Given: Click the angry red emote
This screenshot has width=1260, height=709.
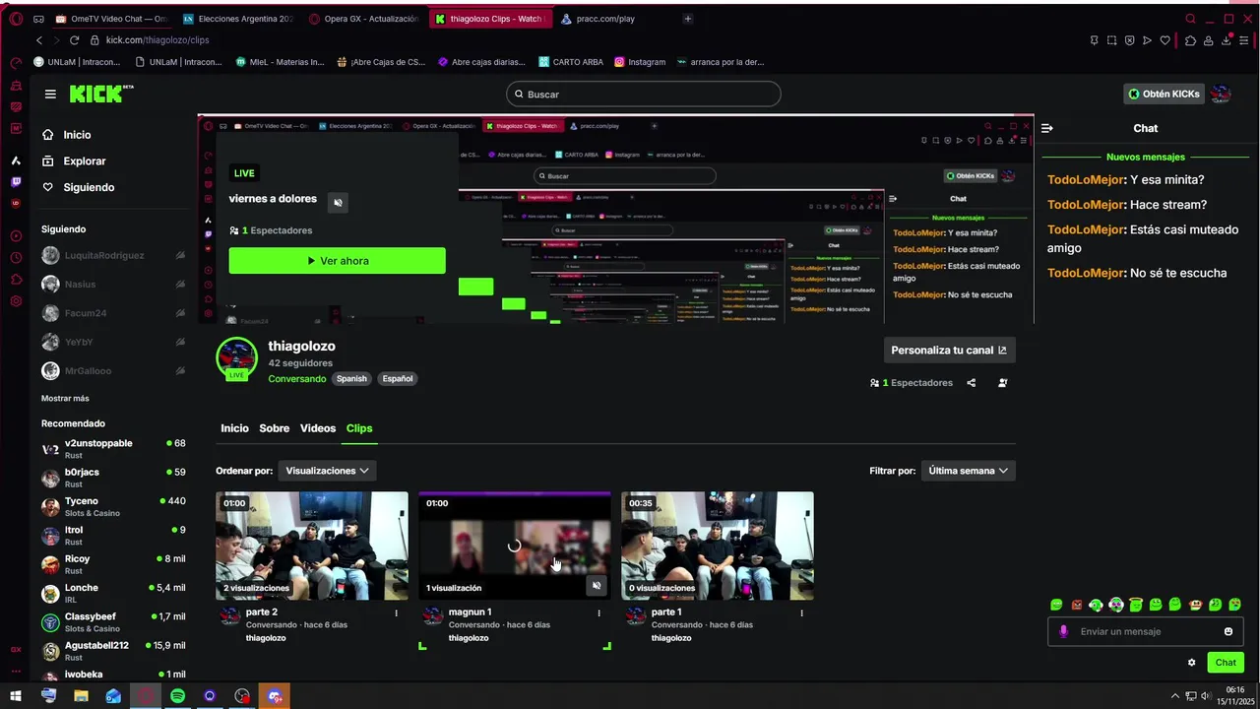Looking at the screenshot, I should coord(1077,605).
